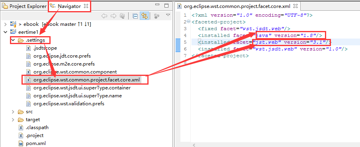Click the .classpath XML icon
Viewport: 360px width, 147px height.
pyautogui.click(x=21, y=128)
